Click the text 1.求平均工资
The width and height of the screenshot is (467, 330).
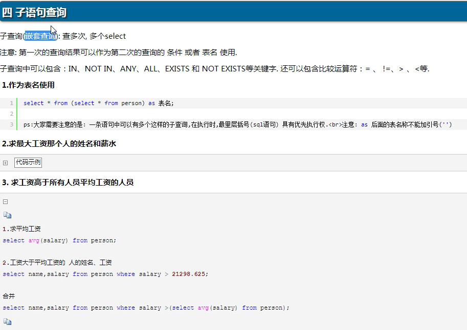pos(21,229)
